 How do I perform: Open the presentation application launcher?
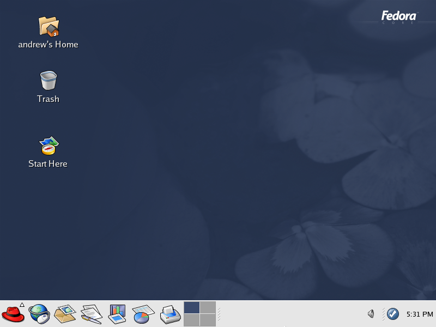point(117,314)
